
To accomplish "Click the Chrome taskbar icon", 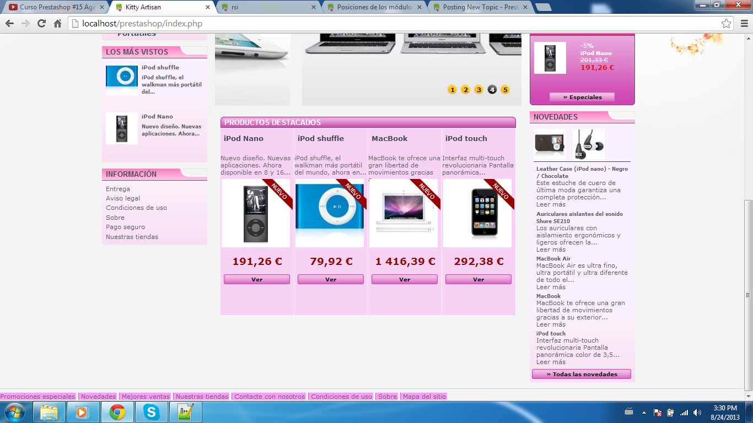I will pyautogui.click(x=117, y=412).
